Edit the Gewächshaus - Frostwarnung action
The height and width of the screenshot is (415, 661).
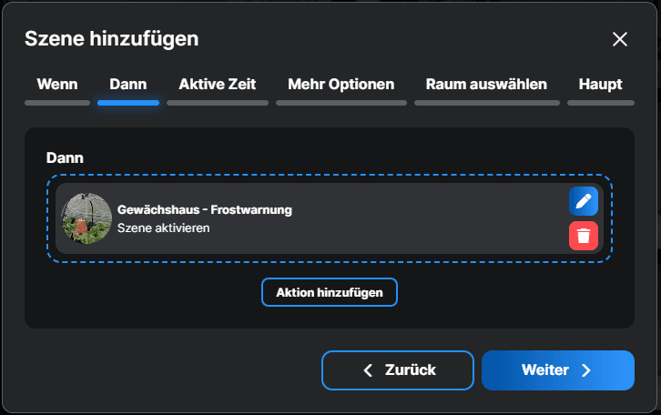(x=584, y=201)
